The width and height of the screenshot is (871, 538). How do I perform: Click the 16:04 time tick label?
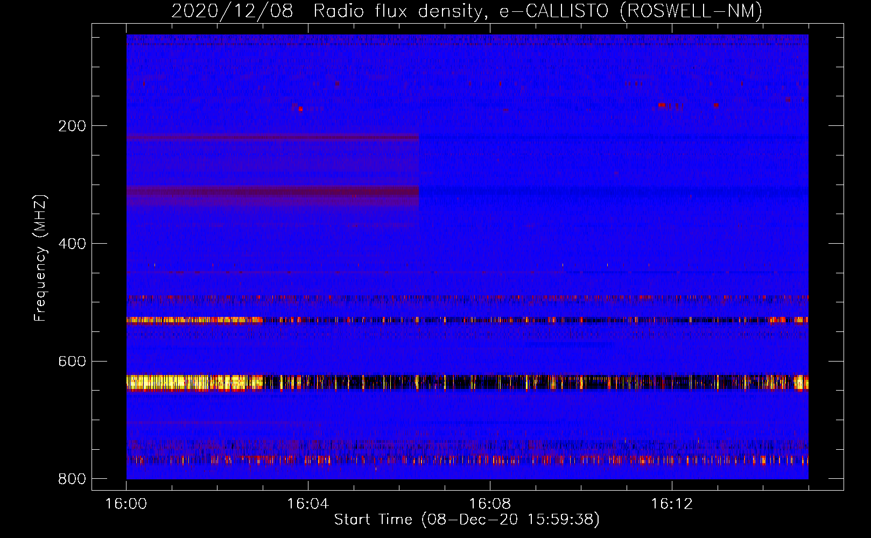(x=308, y=504)
